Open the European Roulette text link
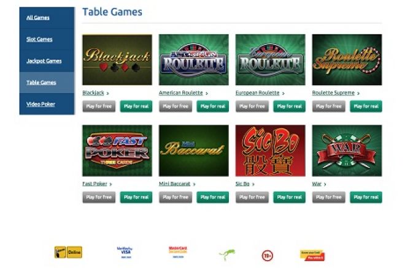Viewport: 405px width, 268px height. pos(258,93)
